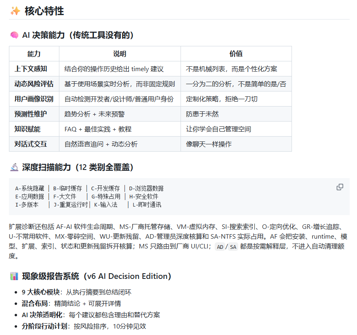The height and width of the screenshot is (335, 357).
Task: Click the cell 让你学会自己管理空间
Action: (x=236, y=129)
